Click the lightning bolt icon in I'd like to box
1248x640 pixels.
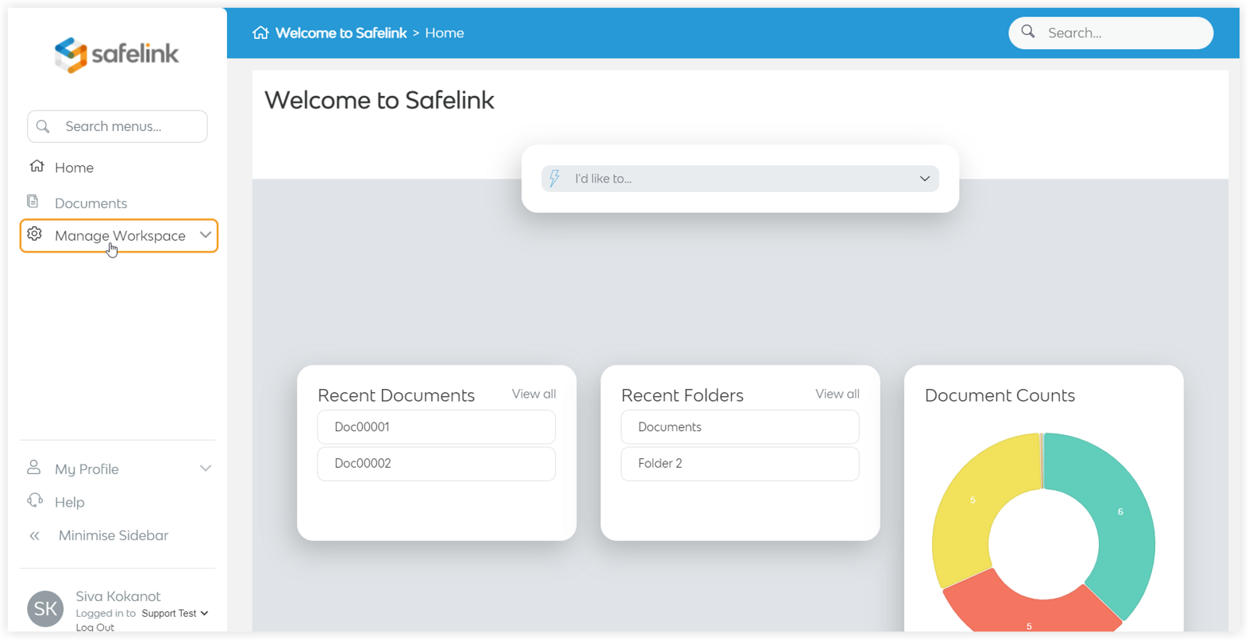555,179
